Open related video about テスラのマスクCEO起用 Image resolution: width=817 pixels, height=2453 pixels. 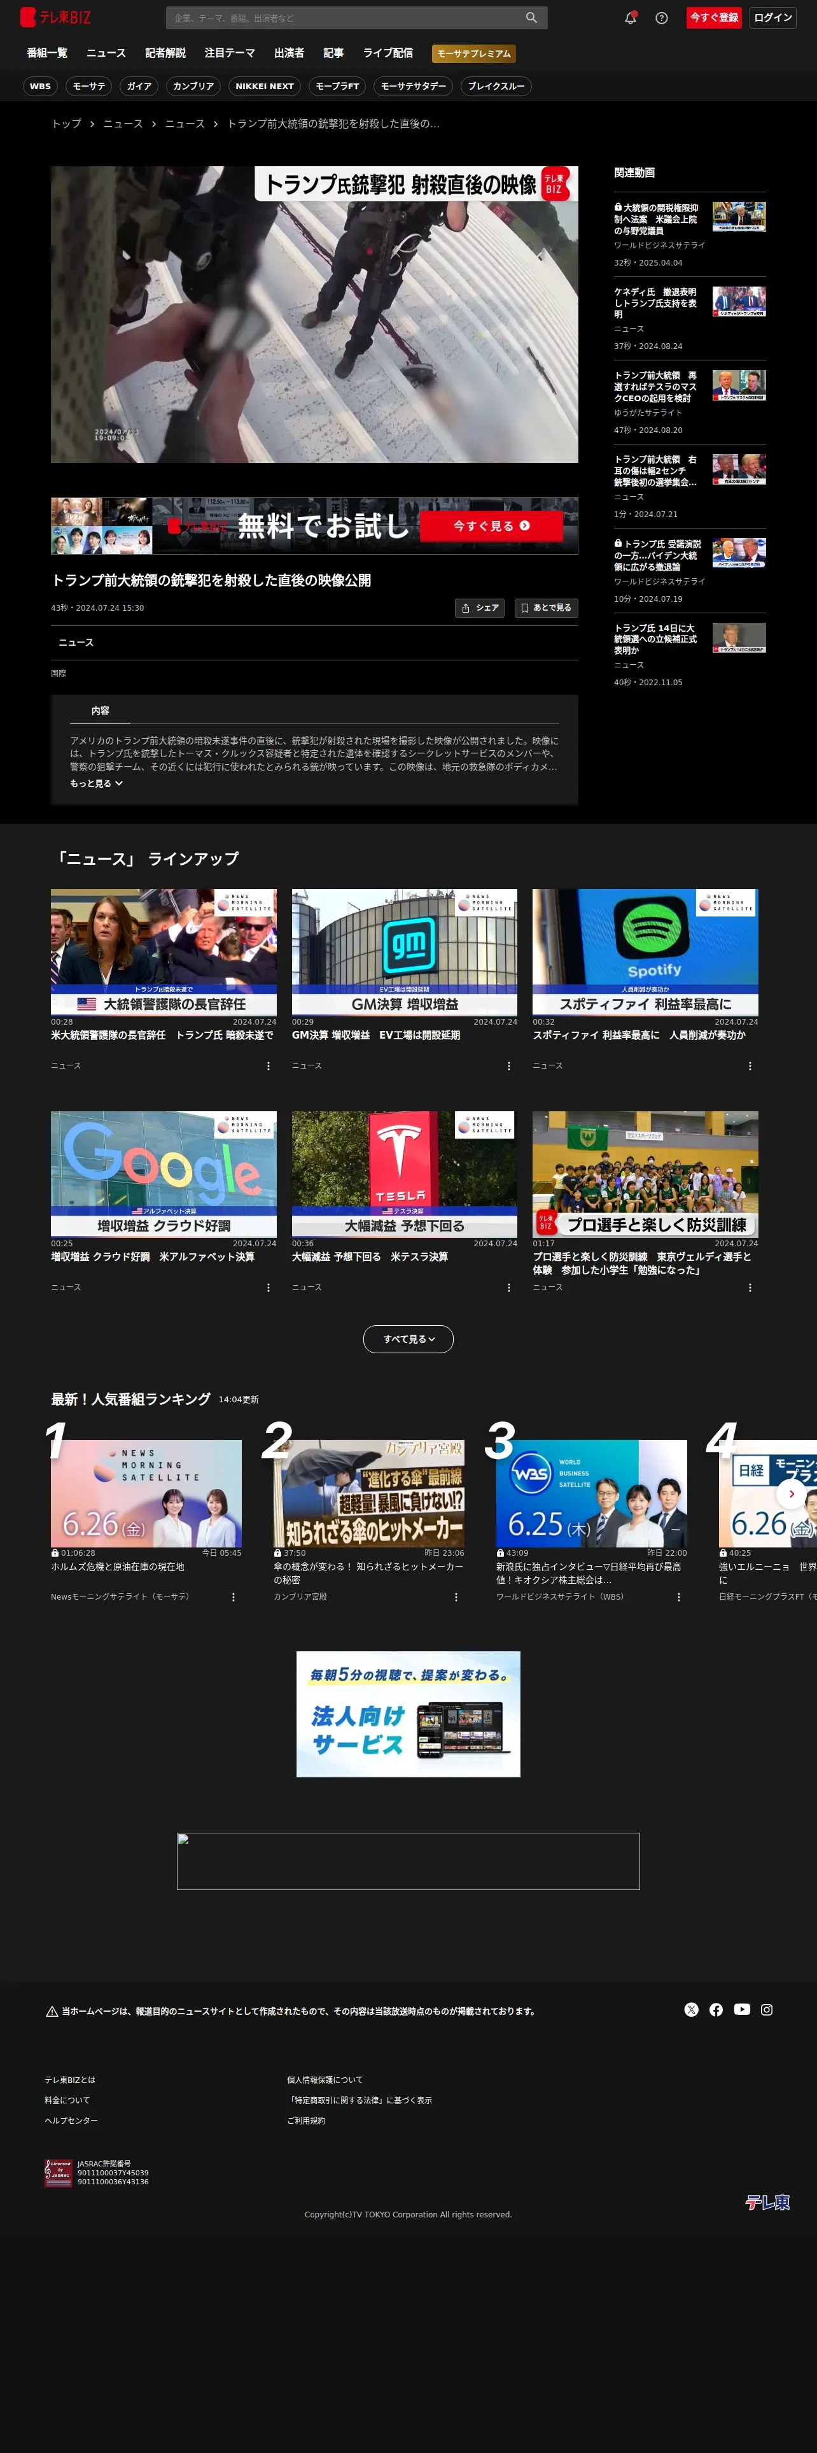tap(690, 403)
